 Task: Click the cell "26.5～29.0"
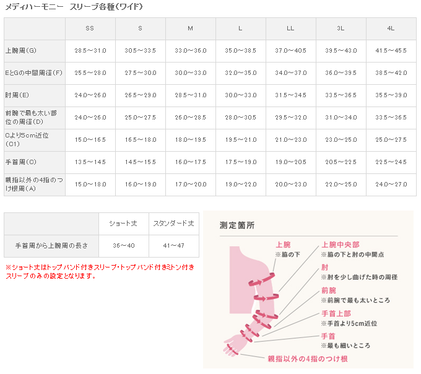pos(140,95)
